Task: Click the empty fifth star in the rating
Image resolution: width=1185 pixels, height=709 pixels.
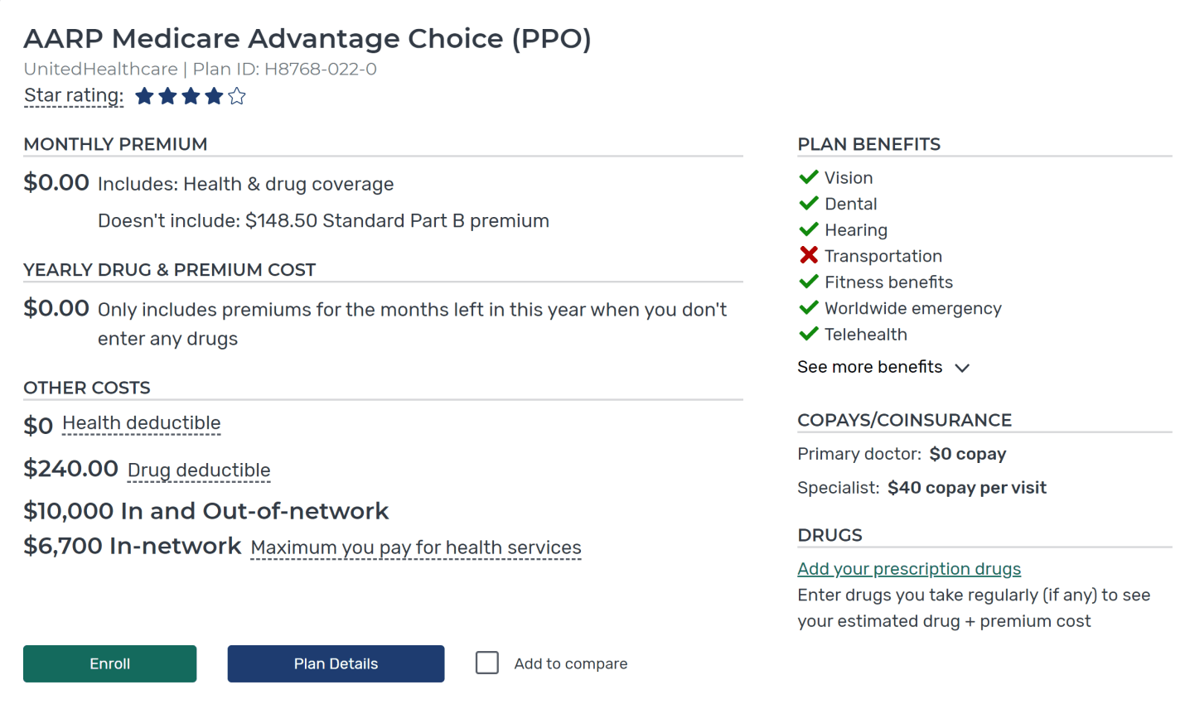Action: coord(237,96)
